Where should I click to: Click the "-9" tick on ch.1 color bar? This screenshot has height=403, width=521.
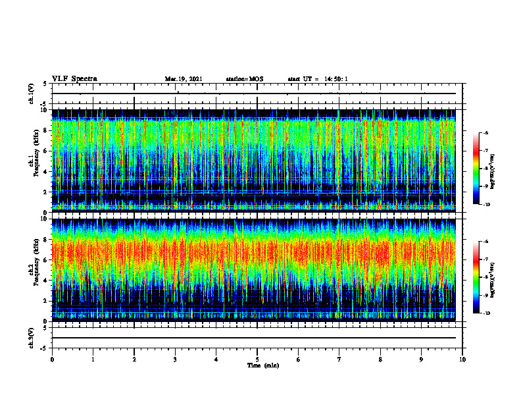pyautogui.click(x=485, y=186)
